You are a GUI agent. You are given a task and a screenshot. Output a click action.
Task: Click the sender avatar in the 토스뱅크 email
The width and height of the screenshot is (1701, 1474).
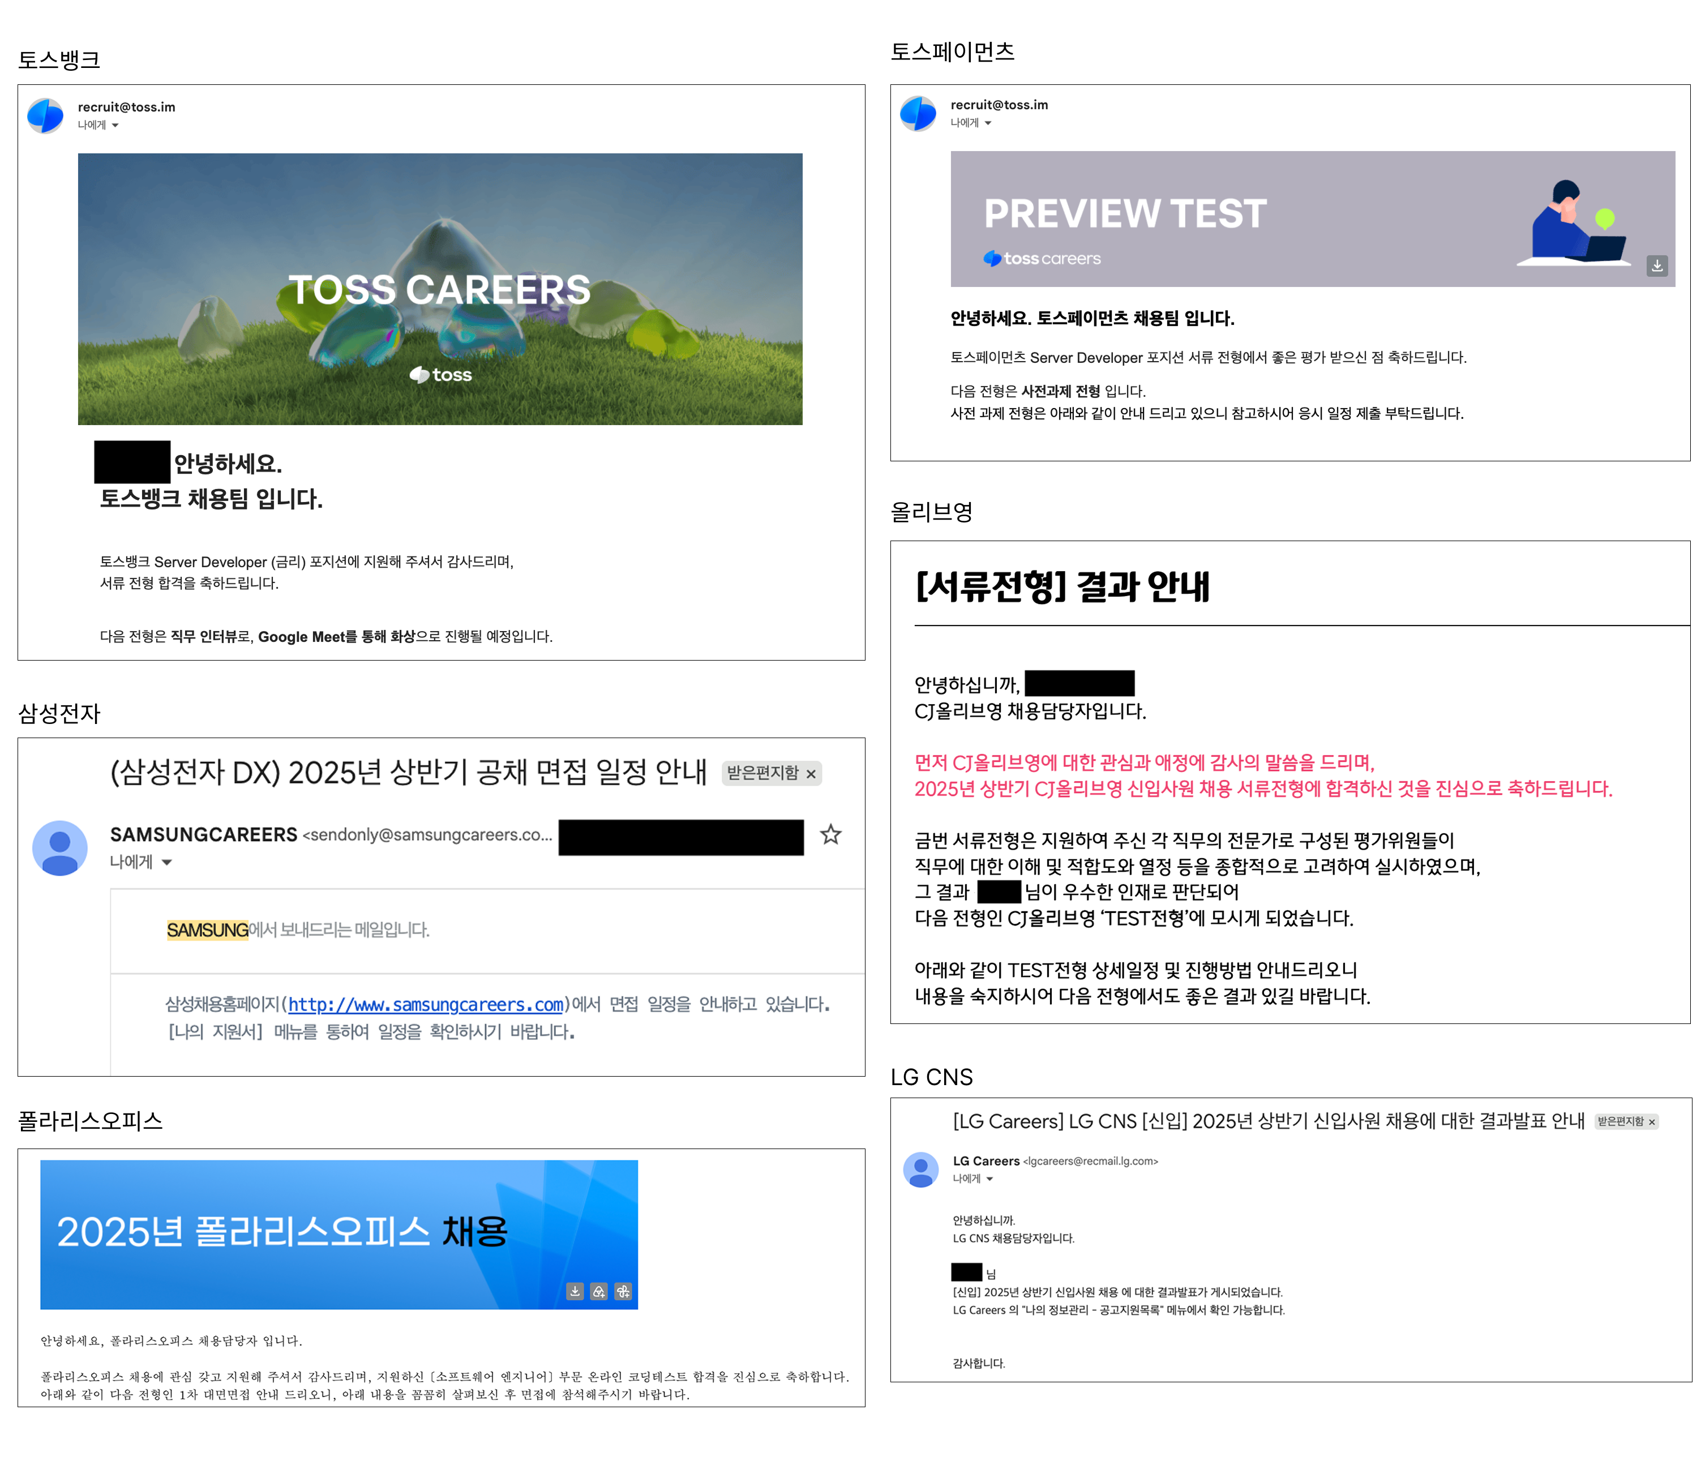pos(45,116)
